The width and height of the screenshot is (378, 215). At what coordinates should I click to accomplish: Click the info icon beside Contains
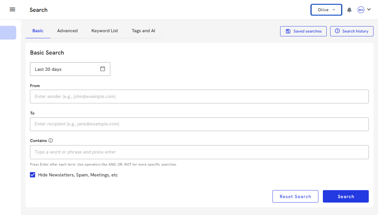(51, 140)
